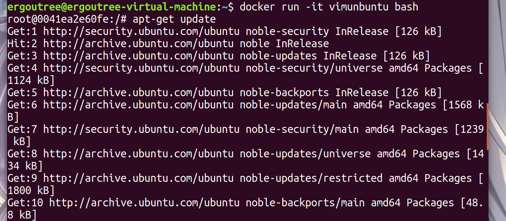Open the Get:4 security.ubuntu.com URL
Viewport: 506px width, 221px height.
tap(141, 68)
